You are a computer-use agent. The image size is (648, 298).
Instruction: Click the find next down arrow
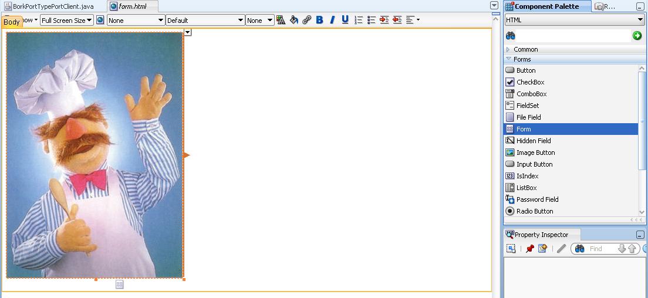point(622,249)
